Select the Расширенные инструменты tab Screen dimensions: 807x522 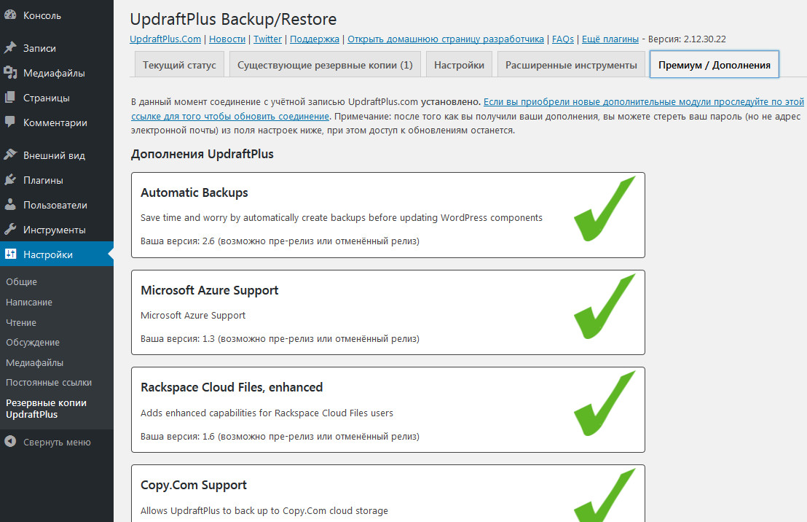[x=571, y=65]
